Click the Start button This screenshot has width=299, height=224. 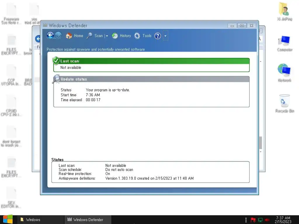click(x=8, y=219)
